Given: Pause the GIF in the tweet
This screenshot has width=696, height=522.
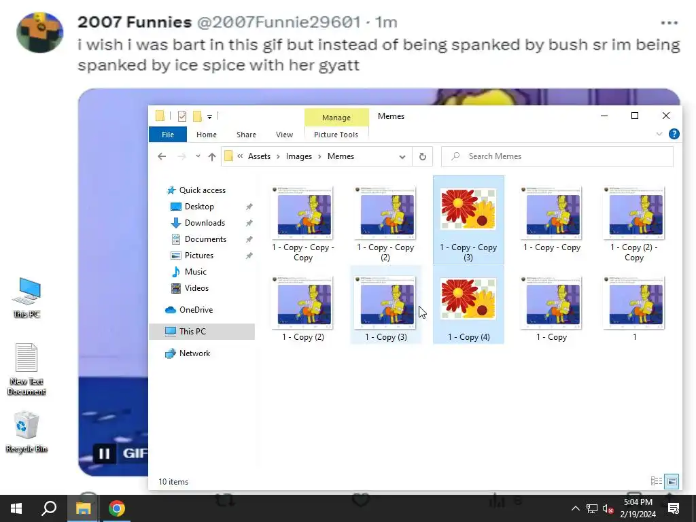Looking at the screenshot, I should click(x=104, y=453).
